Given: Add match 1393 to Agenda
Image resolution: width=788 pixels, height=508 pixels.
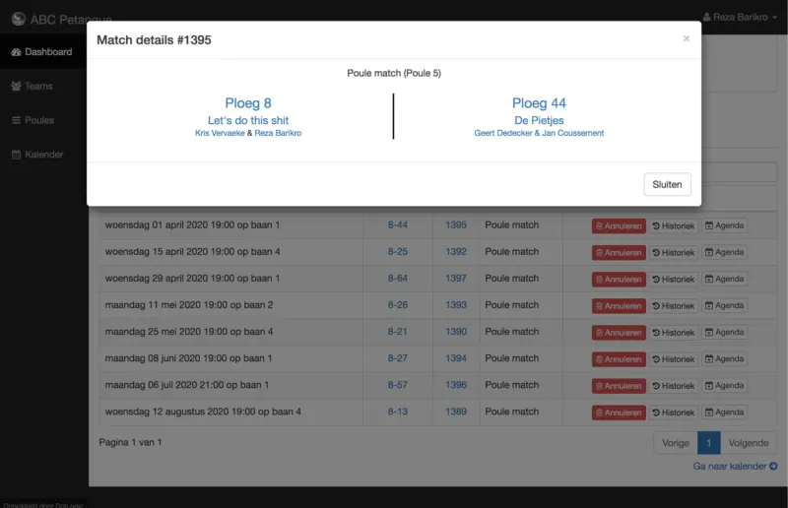Looking at the screenshot, I should (x=724, y=305).
